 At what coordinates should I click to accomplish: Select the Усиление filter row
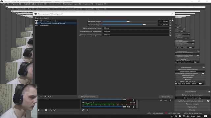pos(56,26)
